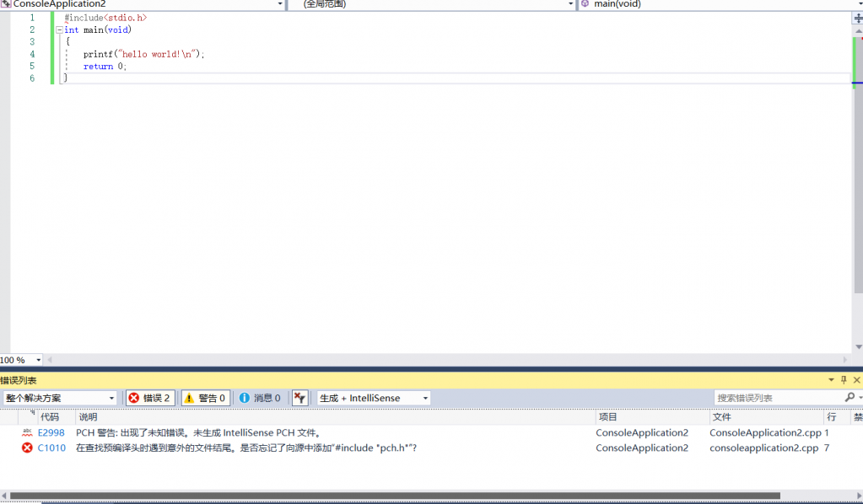
Task: Open the 整个解决方案 scope dropdown
Action: click(111, 398)
